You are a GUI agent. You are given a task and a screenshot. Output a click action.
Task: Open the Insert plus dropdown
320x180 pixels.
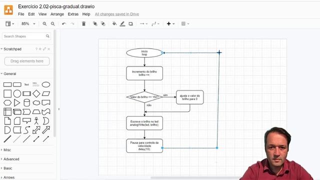point(170,24)
